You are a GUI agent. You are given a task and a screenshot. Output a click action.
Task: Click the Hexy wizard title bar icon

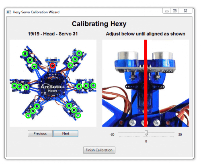pyautogui.click(x=9, y=12)
